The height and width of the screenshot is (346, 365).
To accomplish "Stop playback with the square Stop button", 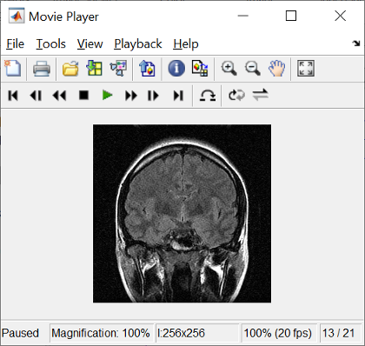I will point(83,96).
